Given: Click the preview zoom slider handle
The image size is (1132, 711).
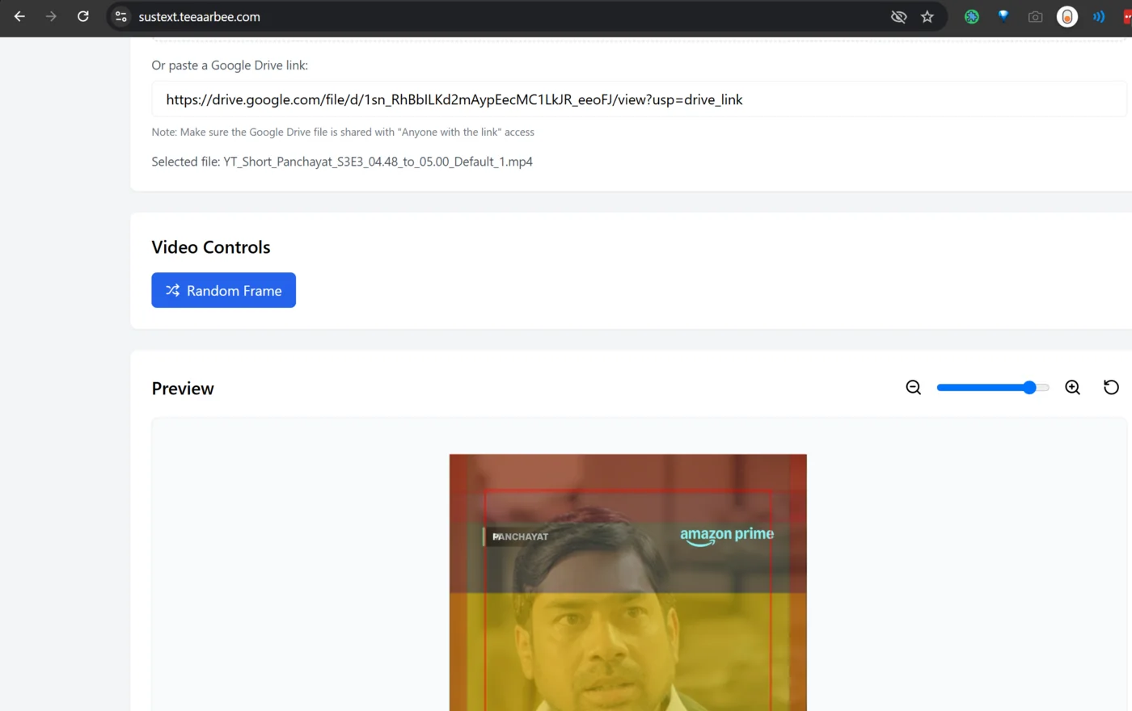Looking at the screenshot, I should point(1029,388).
